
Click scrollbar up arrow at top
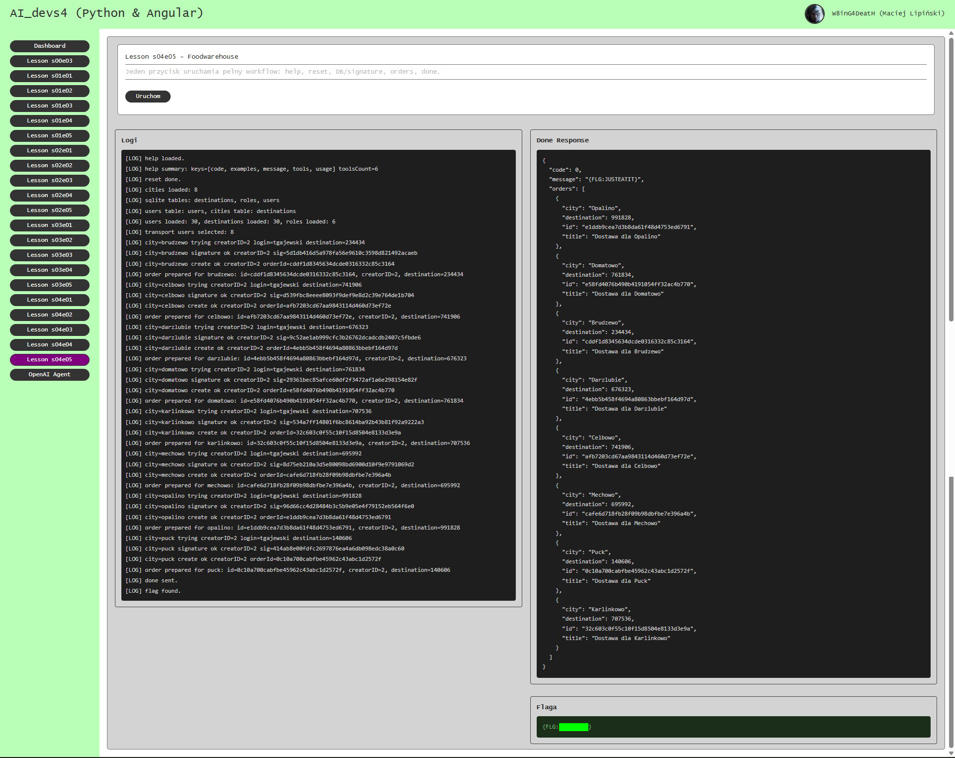(x=951, y=33)
